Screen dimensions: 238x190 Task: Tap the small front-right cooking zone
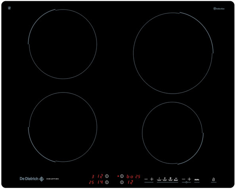(x=173, y=132)
